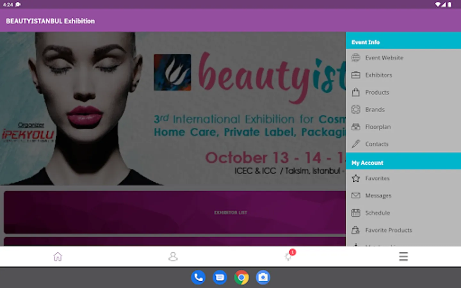The height and width of the screenshot is (288, 461).
Task: Tap the calendar icon beside Schedule
Action: click(x=356, y=213)
